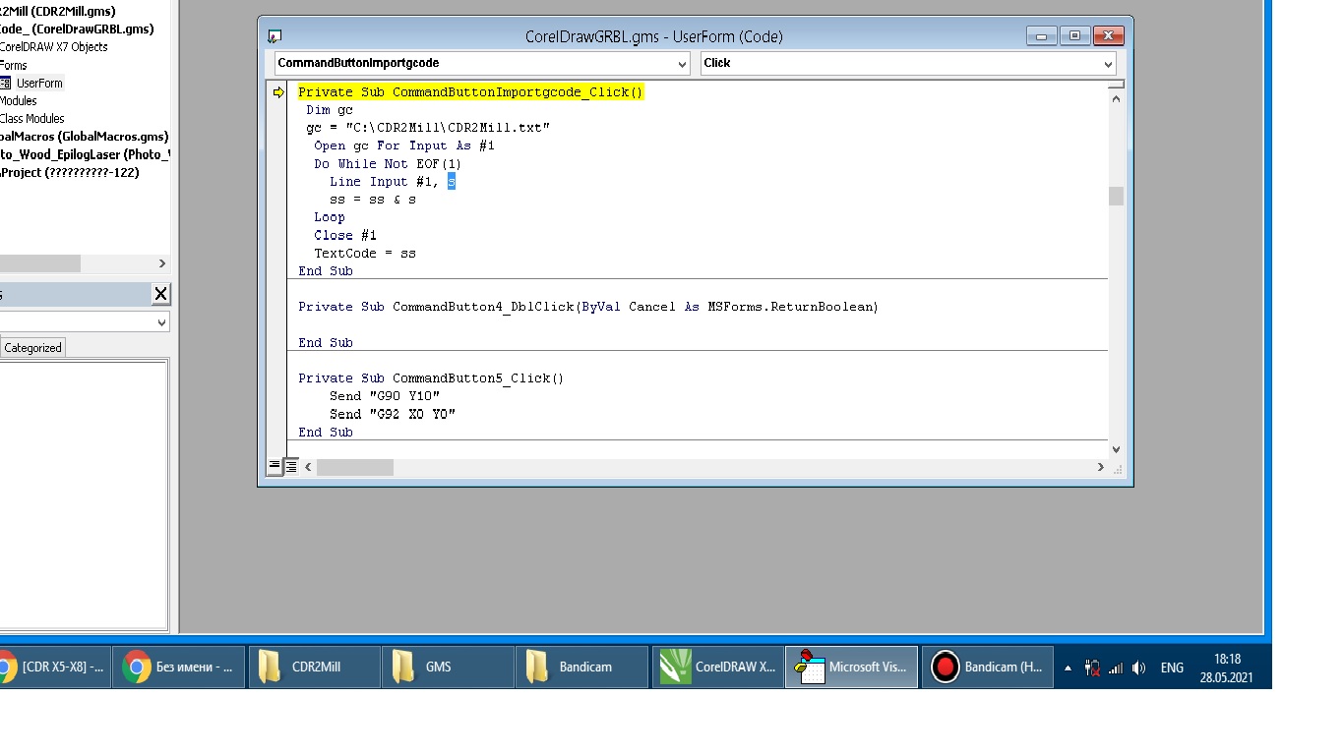Image resolution: width=1344 pixels, height=755 pixels.
Task: Click the Chrome 'Без имени' taskbar window
Action: (178, 667)
